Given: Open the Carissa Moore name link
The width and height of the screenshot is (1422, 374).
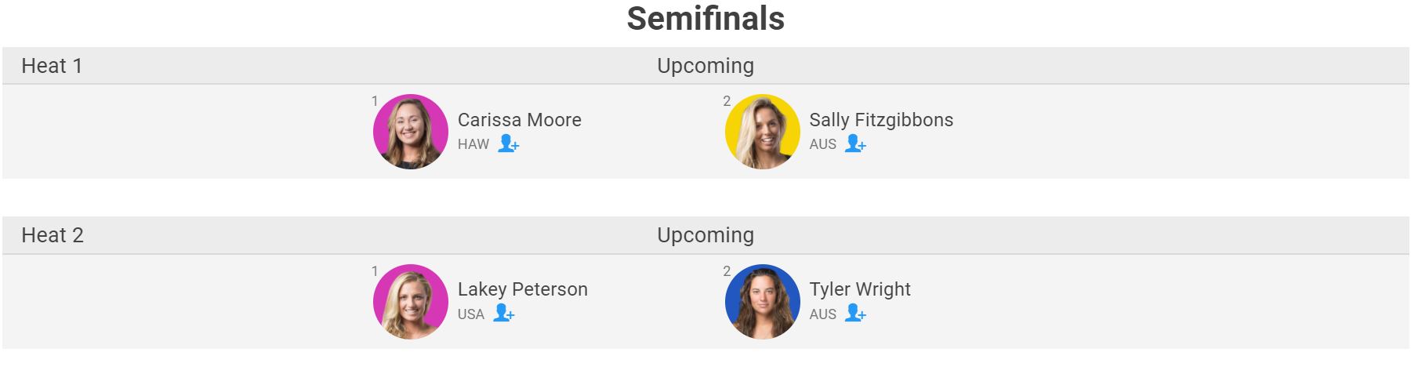Looking at the screenshot, I should (519, 120).
